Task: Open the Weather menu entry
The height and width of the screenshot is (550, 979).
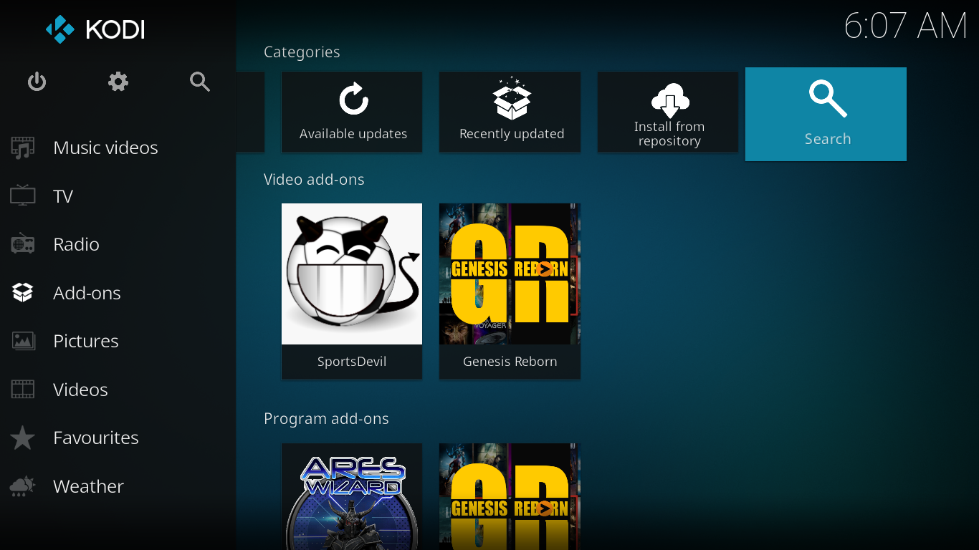Action: pyautogui.click(x=88, y=486)
